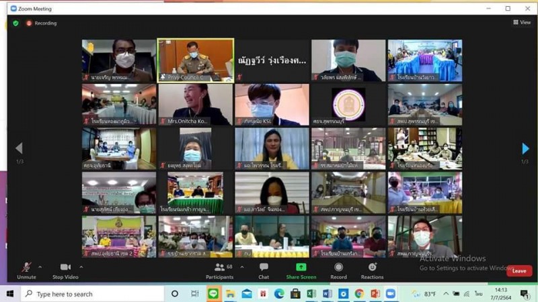Expand the Participants options arrow
The width and height of the screenshot is (538, 302).
coord(241,267)
